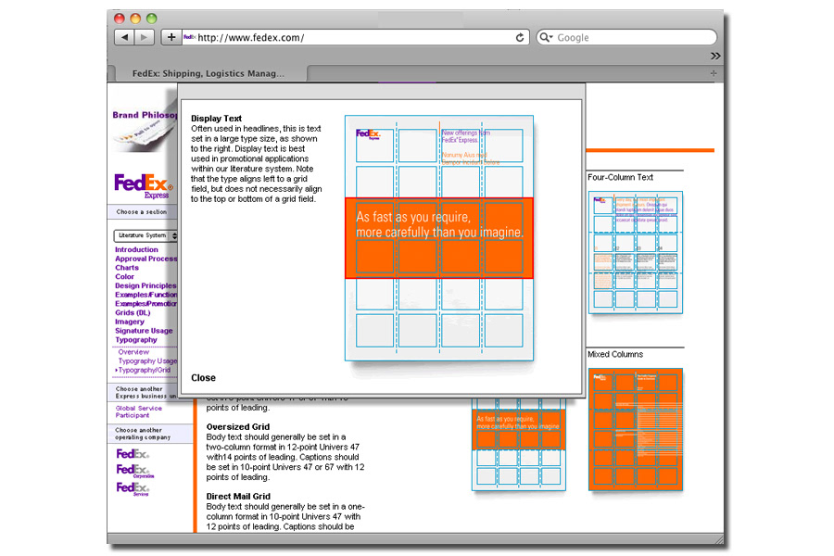Open the Introduction link in sidebar
The image size is (834, 556).
tap(137, 249)
